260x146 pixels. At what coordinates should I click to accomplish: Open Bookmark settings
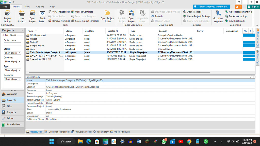click(236, 16)
